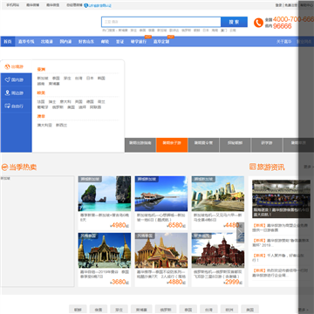This screenshot has height=314, width=314.
Task: Click inside the search input box
Action: point(161,22)
